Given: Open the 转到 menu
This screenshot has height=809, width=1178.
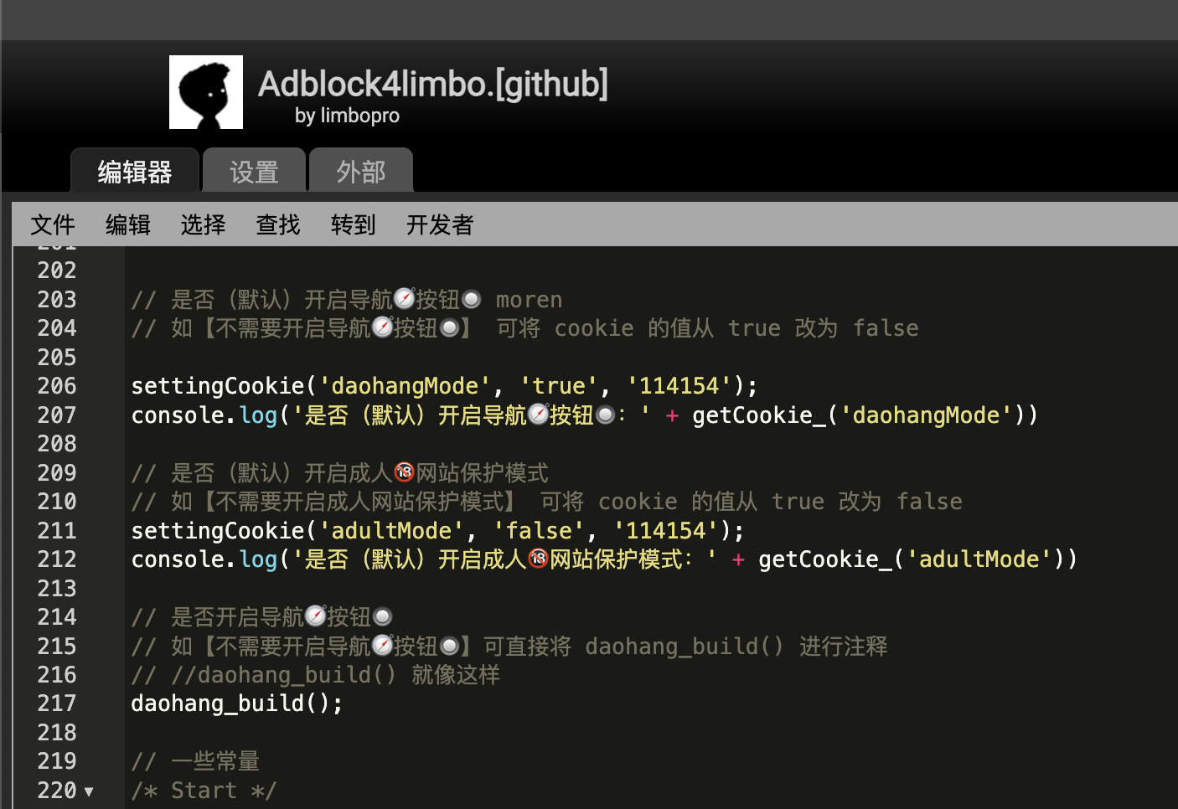Looking at the screenshot, I should point(354,224).
